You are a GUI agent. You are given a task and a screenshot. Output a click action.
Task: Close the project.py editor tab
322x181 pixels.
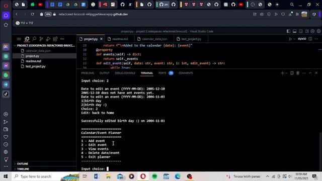(101, 39)
